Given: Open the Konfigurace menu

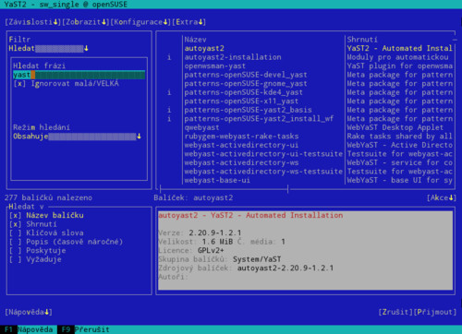Looking at the screenshot, I should pos(140,22).
